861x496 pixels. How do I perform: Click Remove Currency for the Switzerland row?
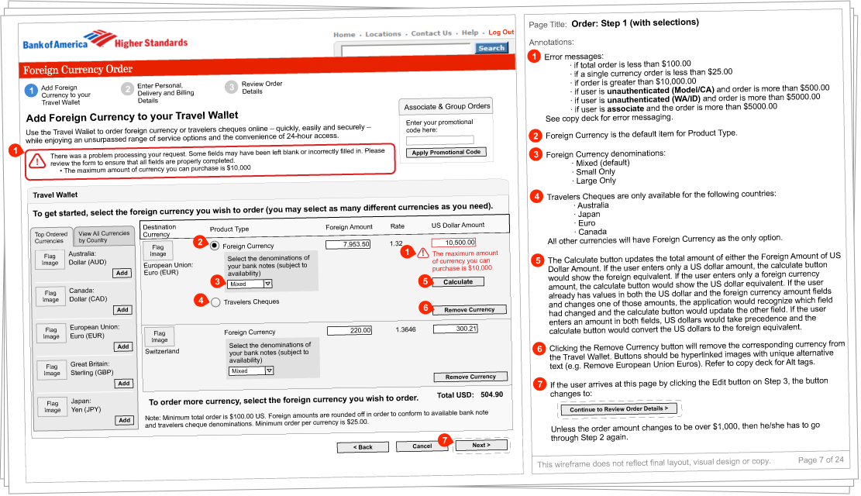click(x=470, y=377)
